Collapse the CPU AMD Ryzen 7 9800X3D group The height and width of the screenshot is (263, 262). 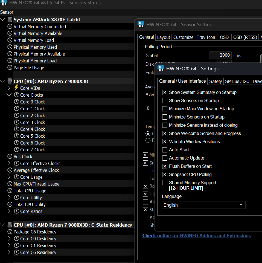click(x=3, y=81)
